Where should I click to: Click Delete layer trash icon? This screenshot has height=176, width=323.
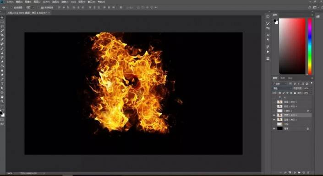[308, 172]
